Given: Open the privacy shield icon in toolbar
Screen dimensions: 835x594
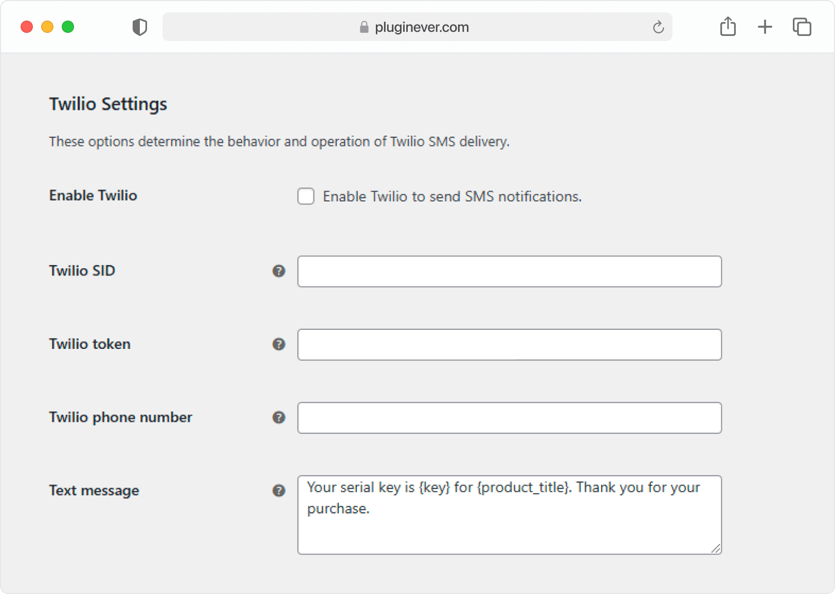Looking at the screenshot, I should click(x=139, y=27).
